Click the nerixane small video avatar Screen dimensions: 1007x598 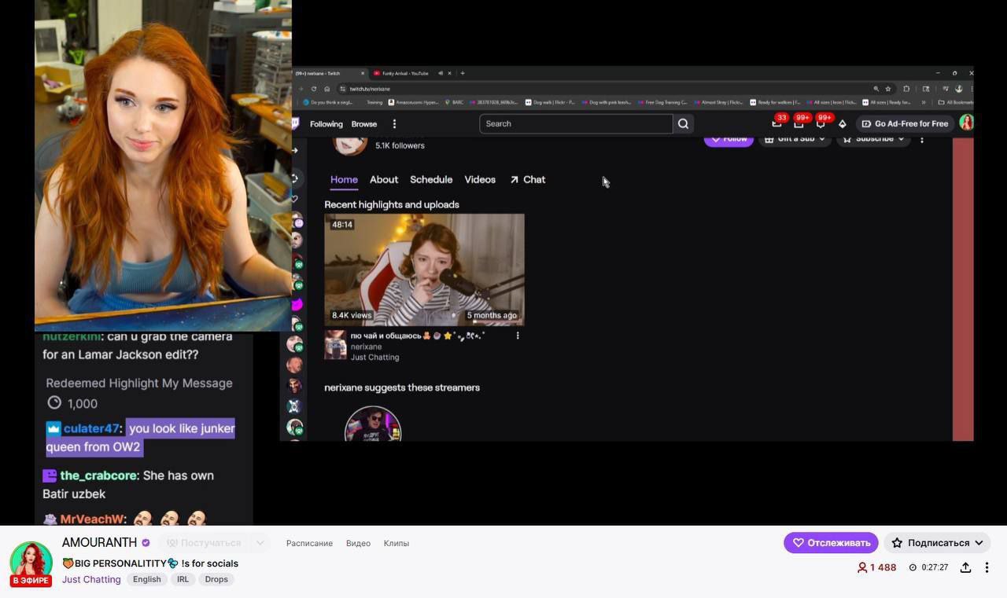(x=336, y=345)
